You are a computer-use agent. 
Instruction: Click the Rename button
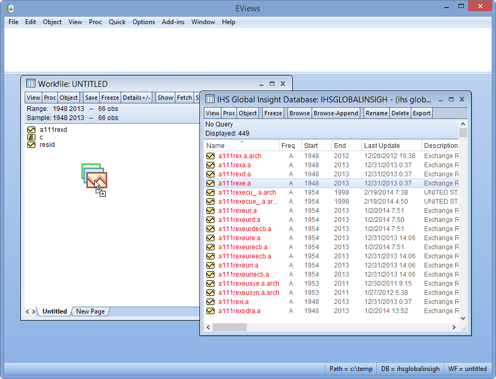click(x=376, y=113)
